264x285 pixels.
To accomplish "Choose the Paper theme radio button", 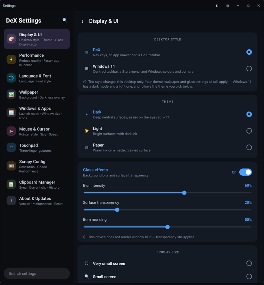I will pyautogui.click(x=249, y=147).
